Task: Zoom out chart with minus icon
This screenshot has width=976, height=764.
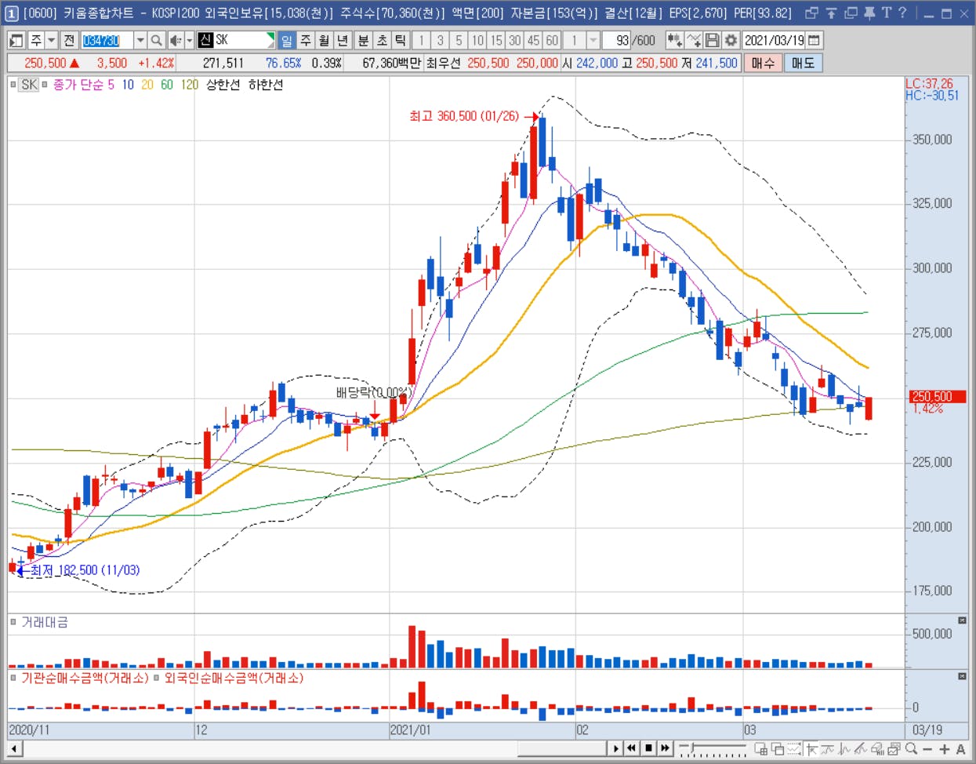Action: 927,749
